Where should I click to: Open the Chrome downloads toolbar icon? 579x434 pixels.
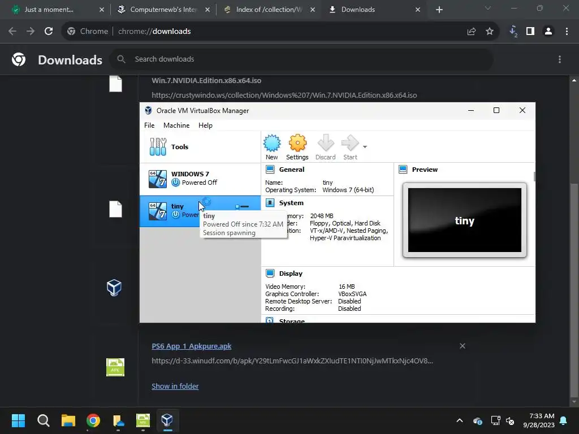click(x=513, y=32)
